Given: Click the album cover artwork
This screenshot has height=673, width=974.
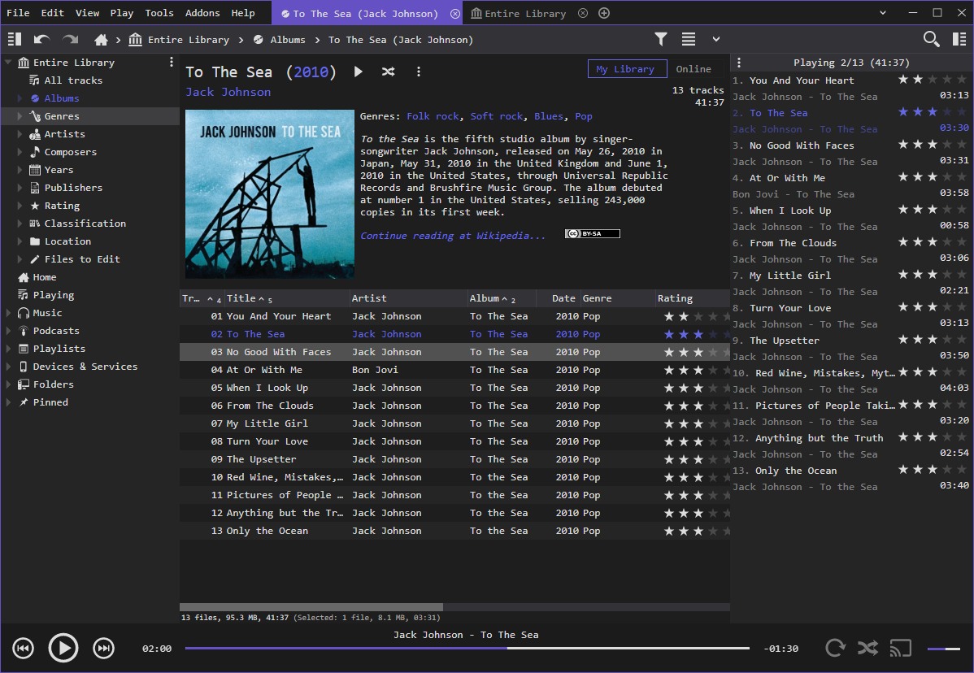Looking at the screenshot, I should pos(270,193).
